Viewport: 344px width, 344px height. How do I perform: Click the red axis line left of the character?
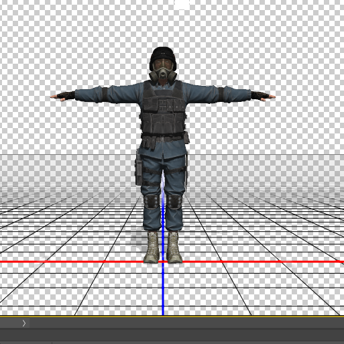[72, 262]
